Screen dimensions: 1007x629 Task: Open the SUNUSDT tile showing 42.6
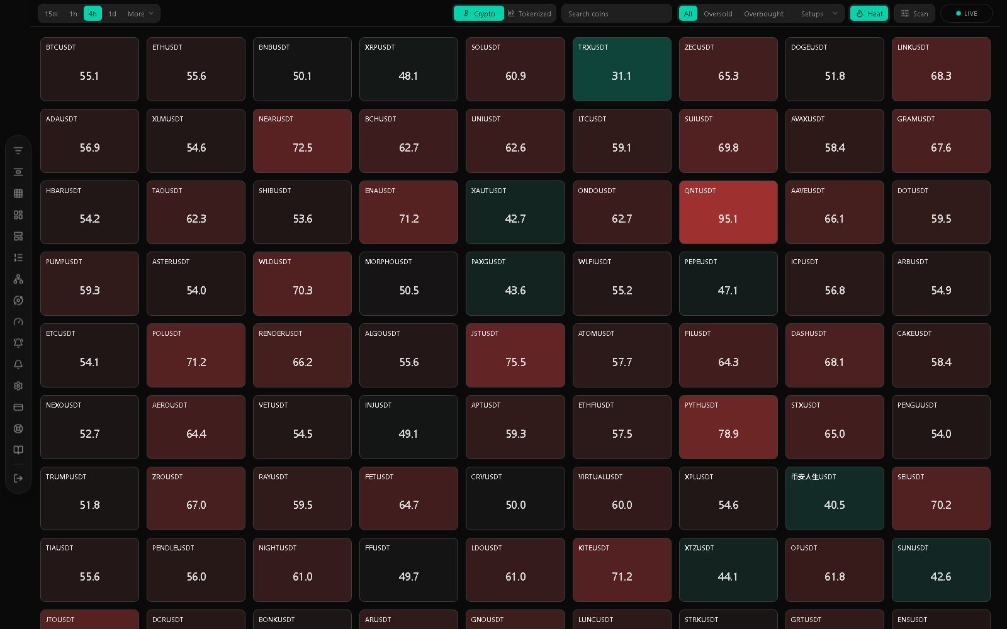click(x=941, y=570)
